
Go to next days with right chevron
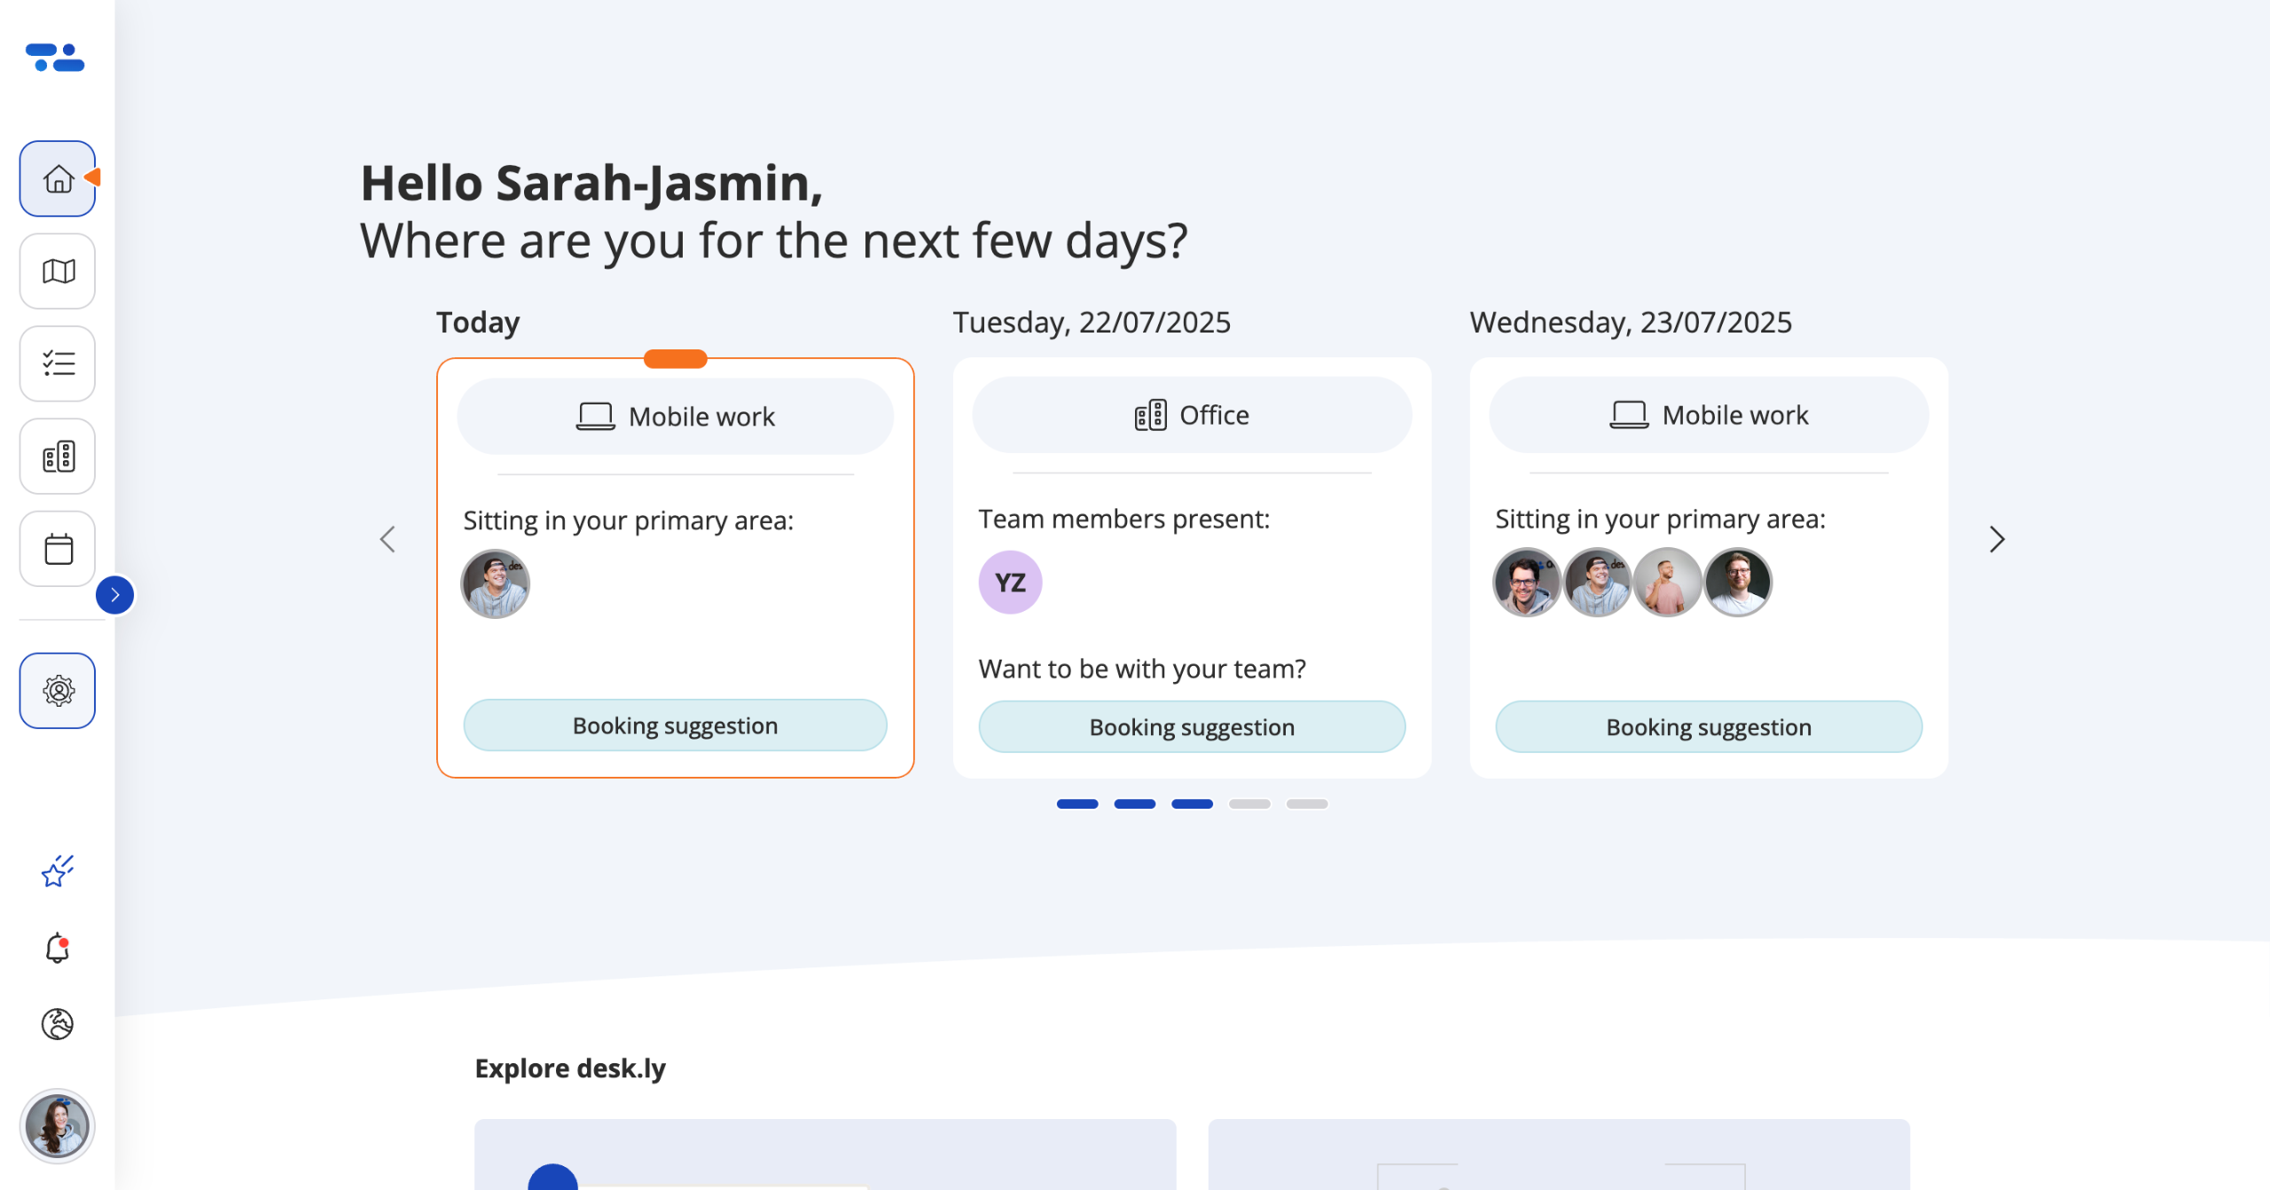click(1996, 539)
